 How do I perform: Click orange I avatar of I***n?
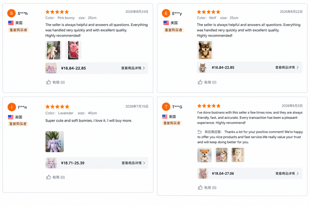[x=12, y=107]
